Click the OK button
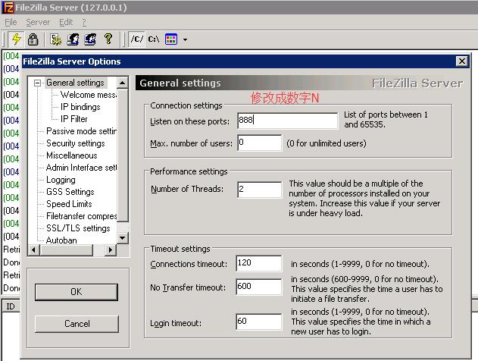The height and width of the screenshot is (361, 478). 77,292
